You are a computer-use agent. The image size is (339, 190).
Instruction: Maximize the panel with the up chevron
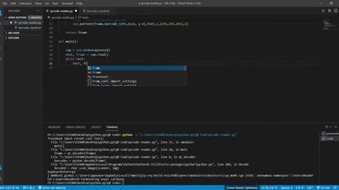point(335,127)
